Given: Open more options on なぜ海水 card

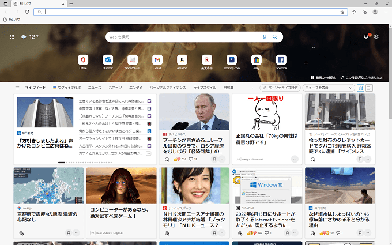Looking at the screenshot, I should (x=368, y=233).
